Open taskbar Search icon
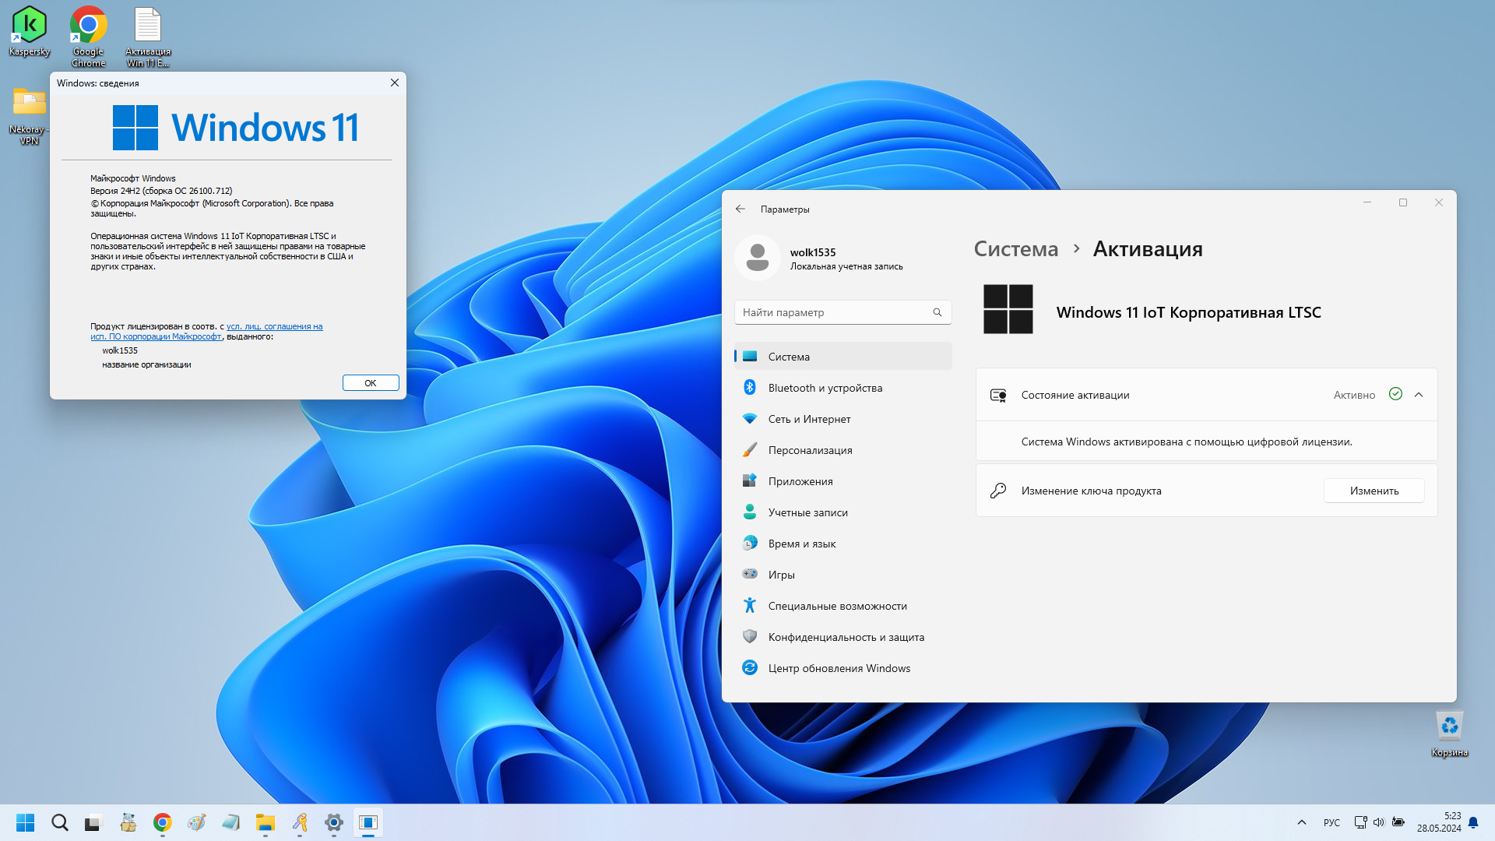 click(x=60, y=822)
